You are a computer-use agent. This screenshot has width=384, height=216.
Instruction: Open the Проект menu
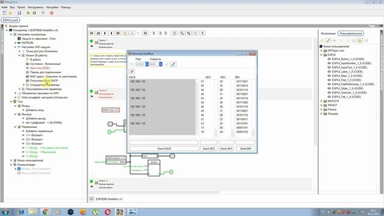(21, 7)
